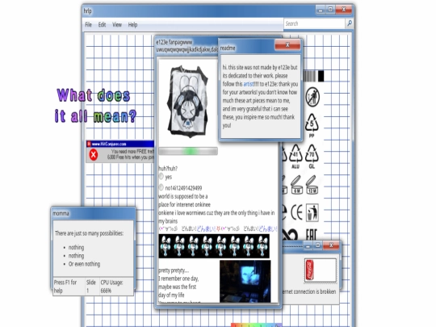Click the tidyman trash bin icon
The height and width of the screenshot is (327, 436).
(x=312, y=212)
